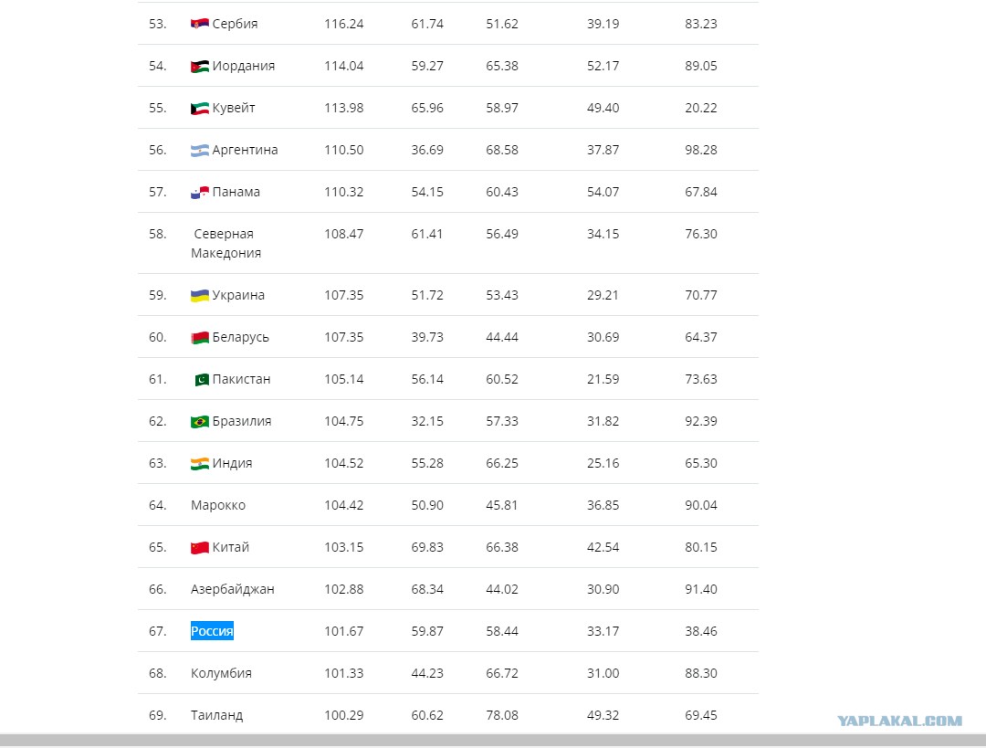
Task: Click the Brazil flag icon
Action: (199, 422)
